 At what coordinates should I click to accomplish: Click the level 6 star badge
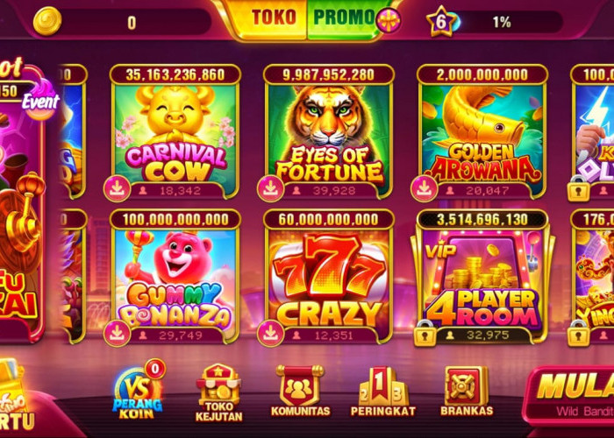point(441,22)
